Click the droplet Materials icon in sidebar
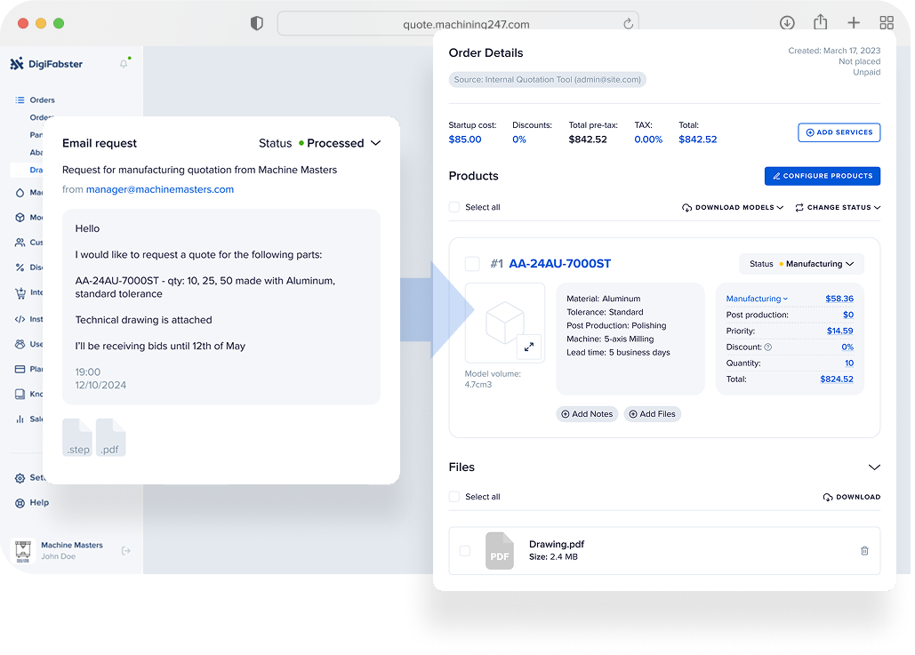Viewport: 915px width, 655px height. [20, 193]
